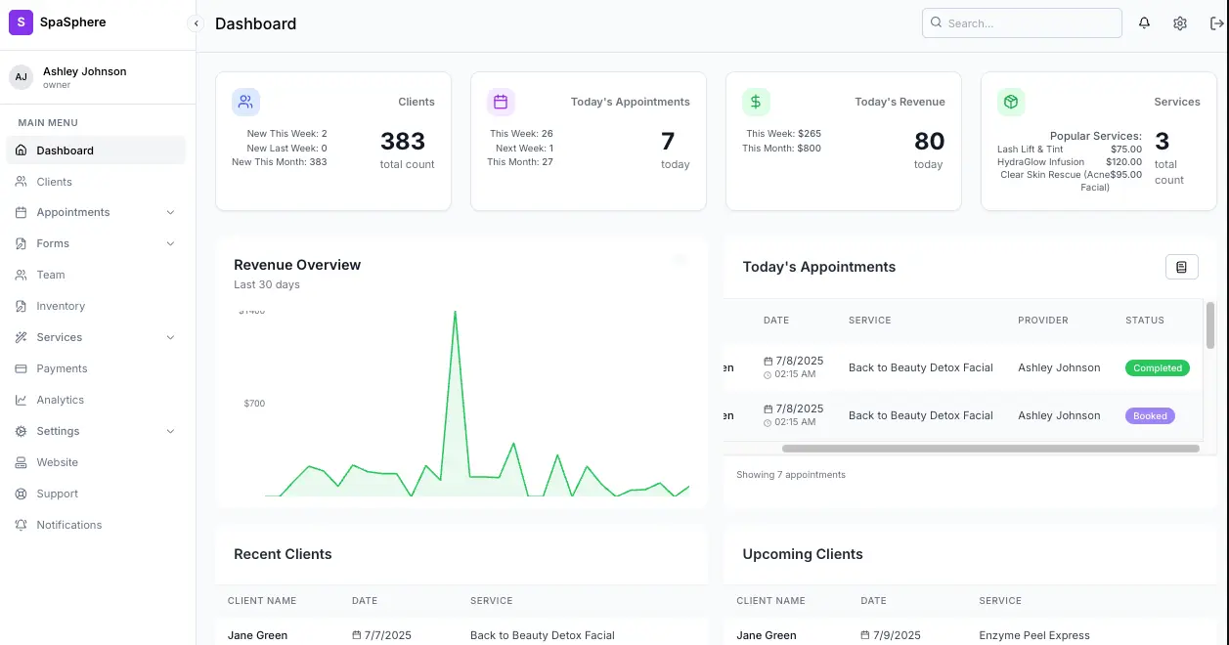Go to Analytics in the sidebar
1229x645 pixels.
point(61,400)
